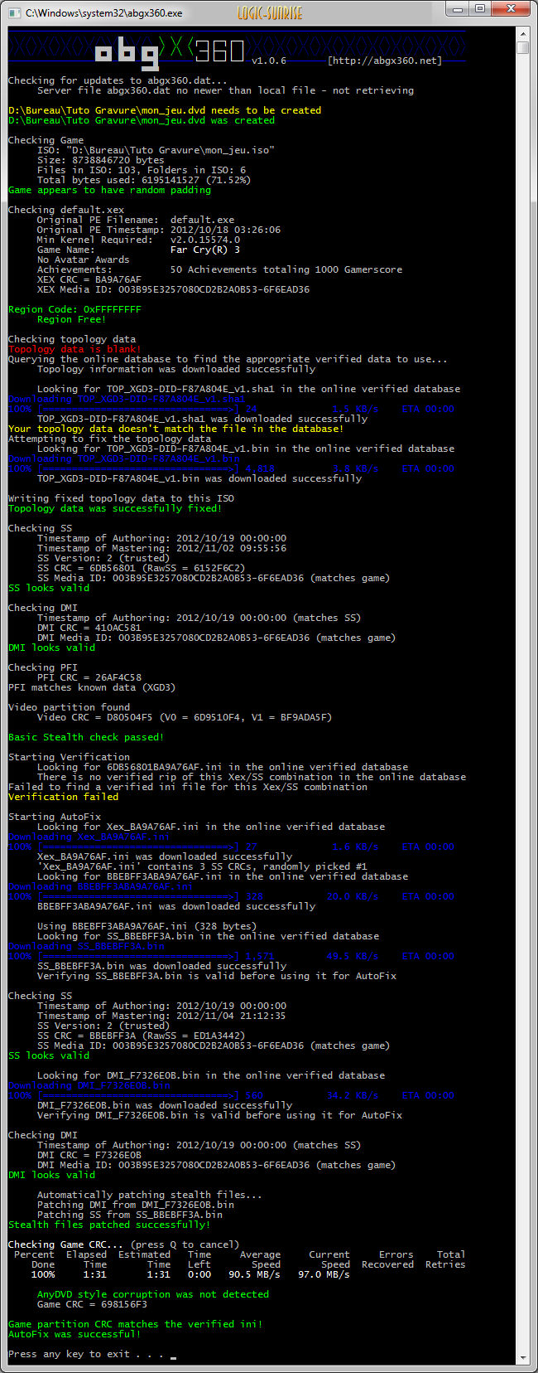Click 'AutoFix was successful!' line
The width and height of the screenshot is (538, 1373).
tap(74, 1334)
